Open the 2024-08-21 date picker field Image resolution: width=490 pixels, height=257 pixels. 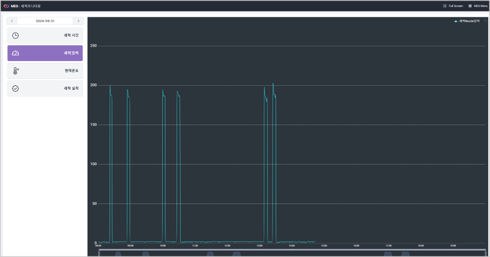click(45, 21)
